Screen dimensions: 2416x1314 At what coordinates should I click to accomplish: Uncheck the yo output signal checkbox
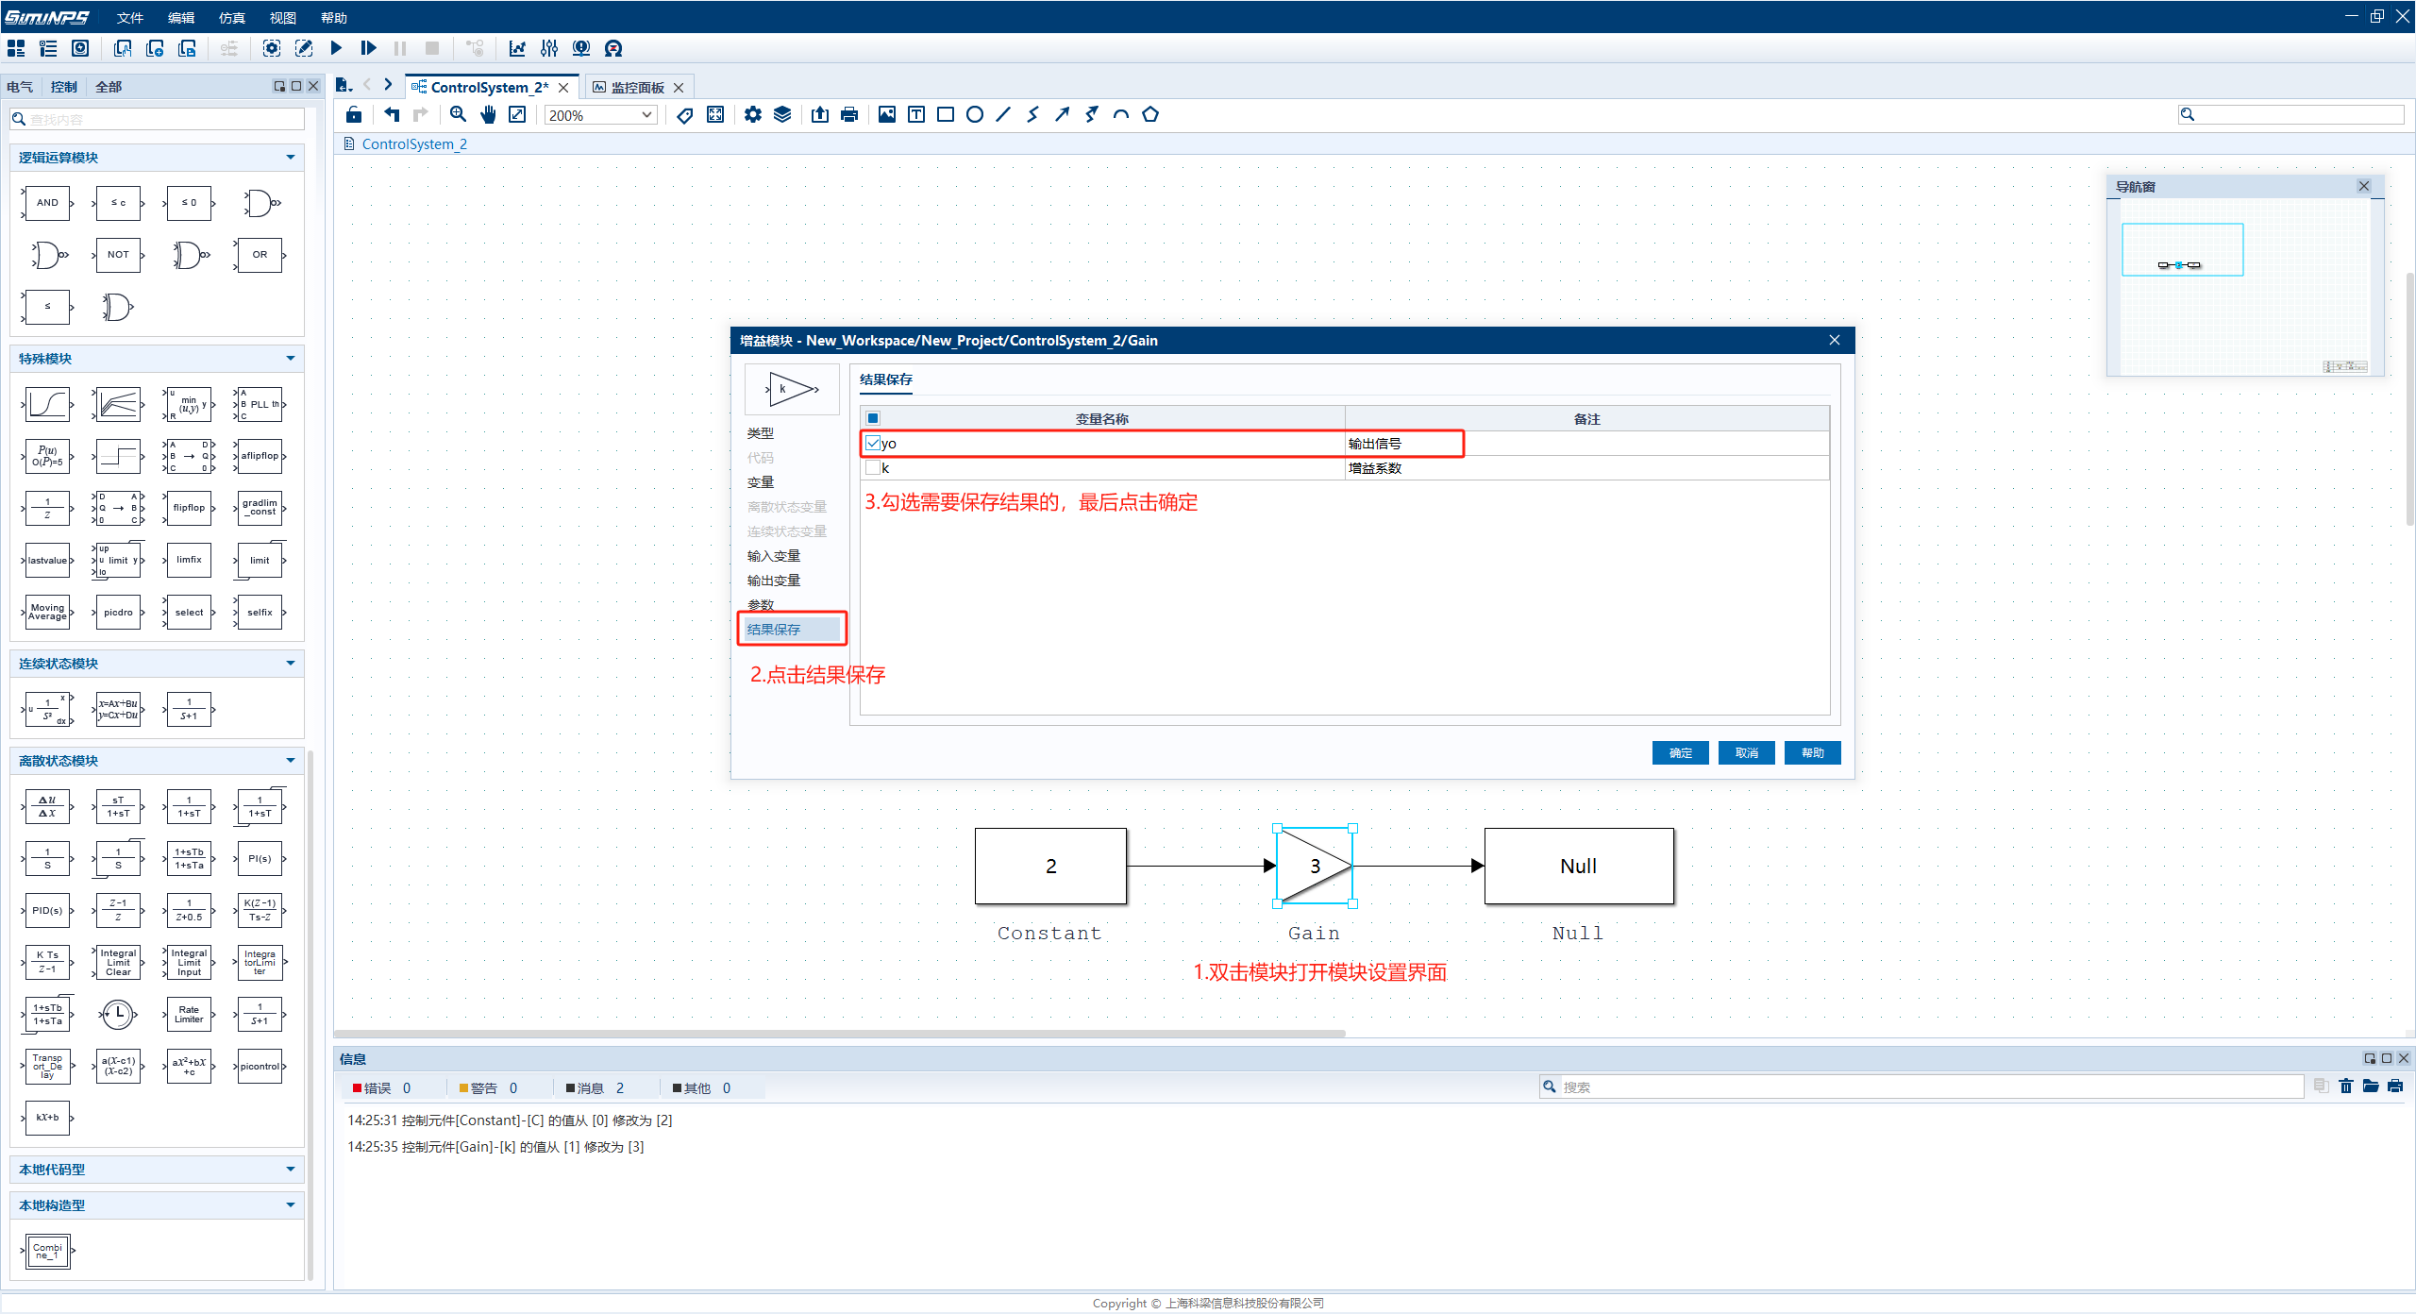[873, 443]
